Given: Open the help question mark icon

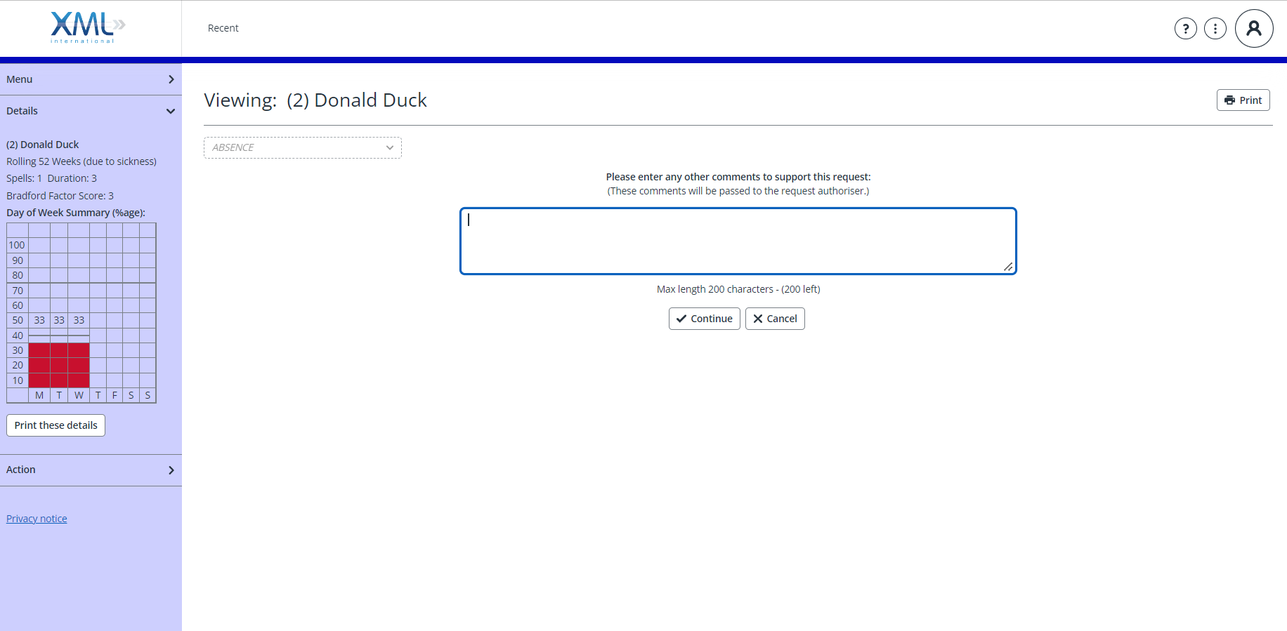Looking at the screenshot, I should (1186, 29).
